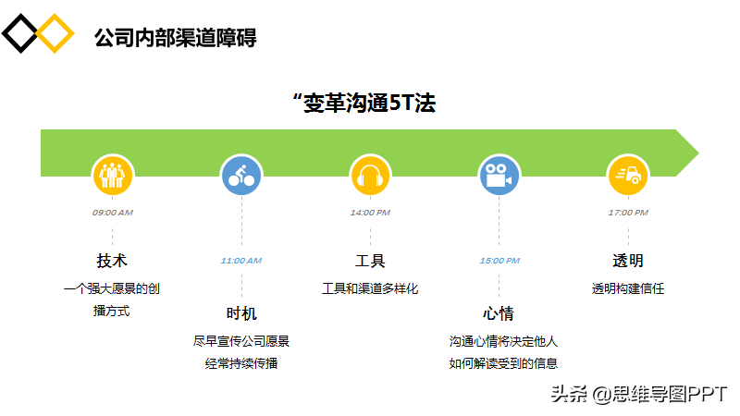
Task: Click the text 工具和渠道多样化
Action: pyautogui.click(x=371, y=288)
